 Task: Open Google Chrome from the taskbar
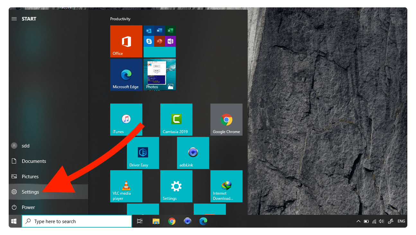pyautogui.click(x=172, y=221)
